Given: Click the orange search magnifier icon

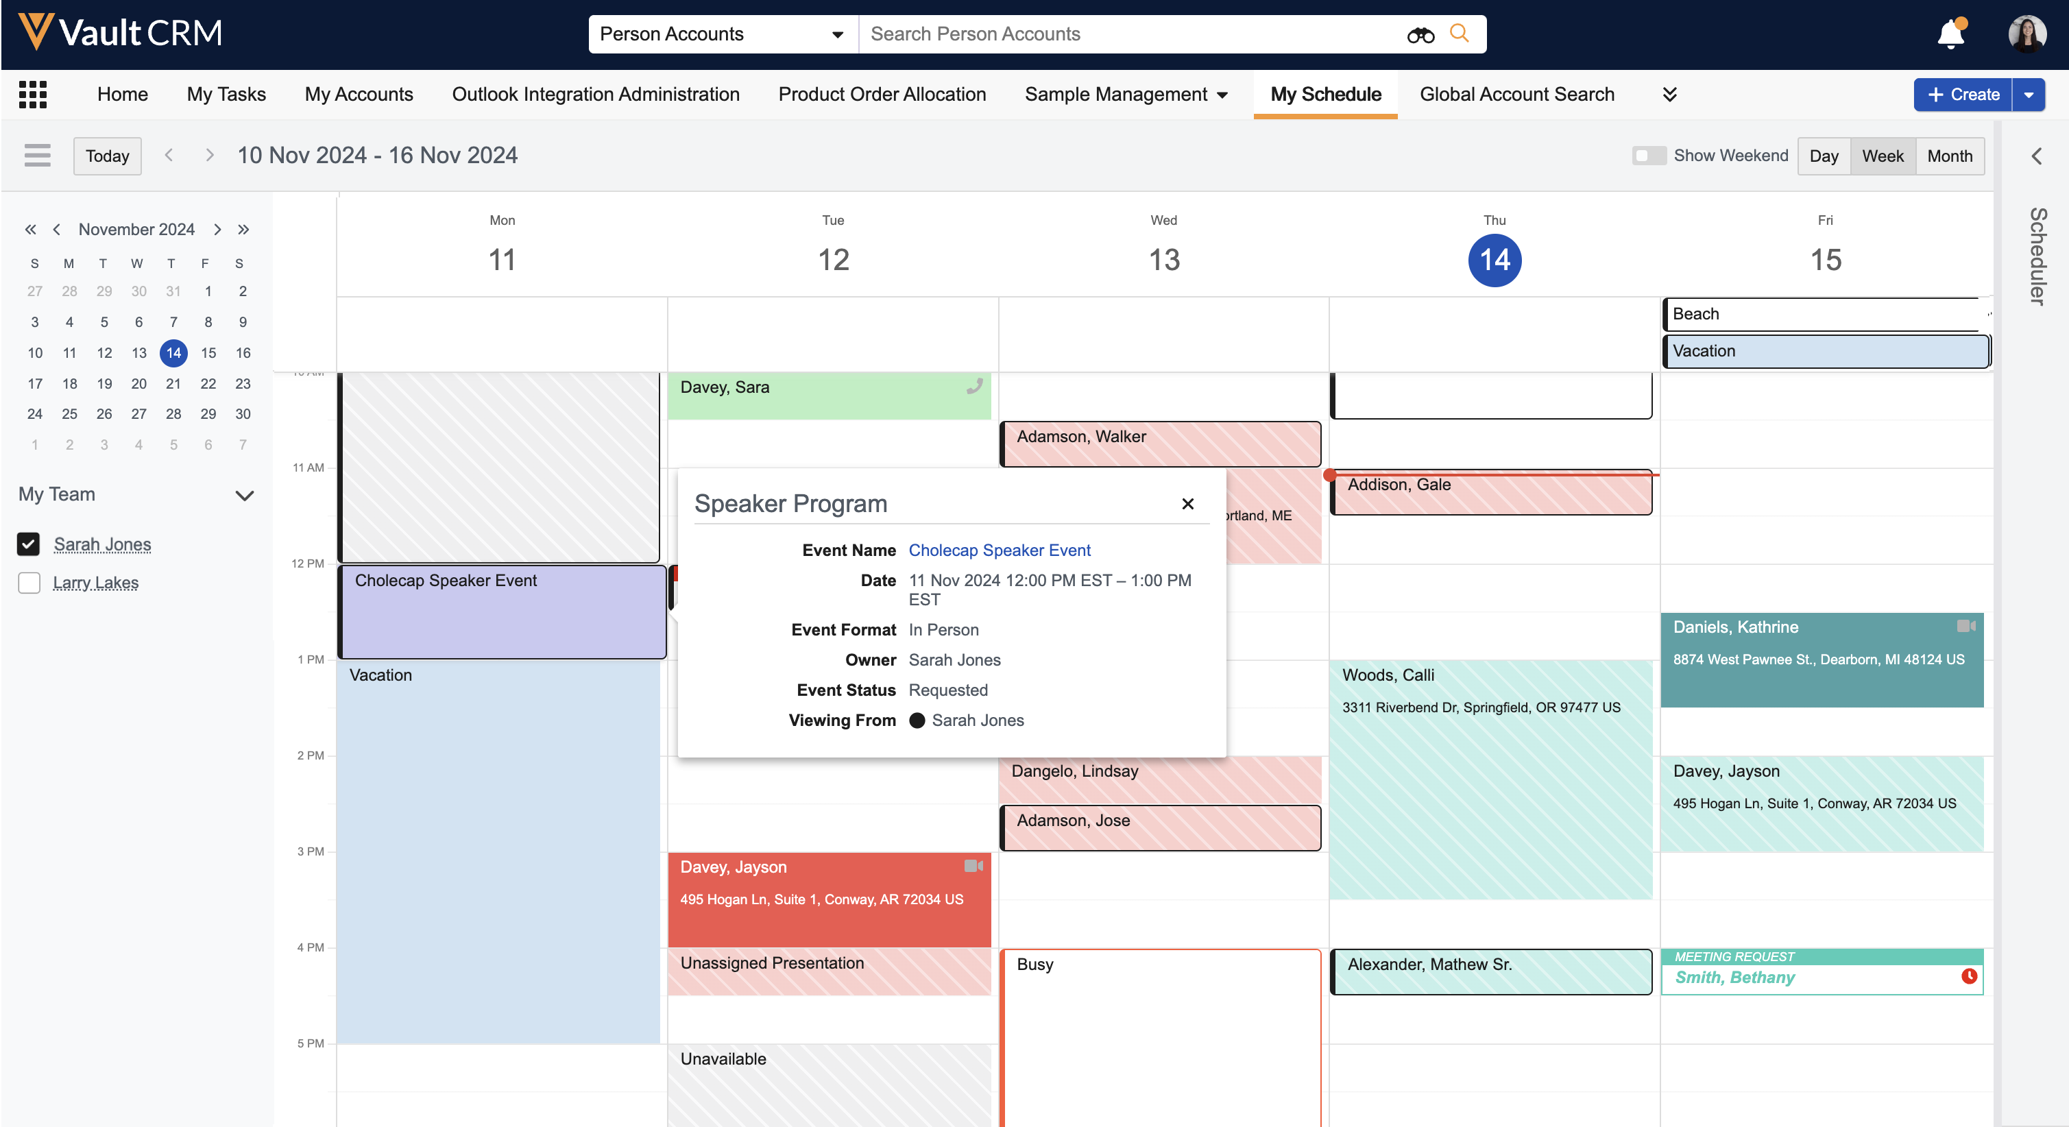Looking at the screenshot, I should pos(1460,34).
